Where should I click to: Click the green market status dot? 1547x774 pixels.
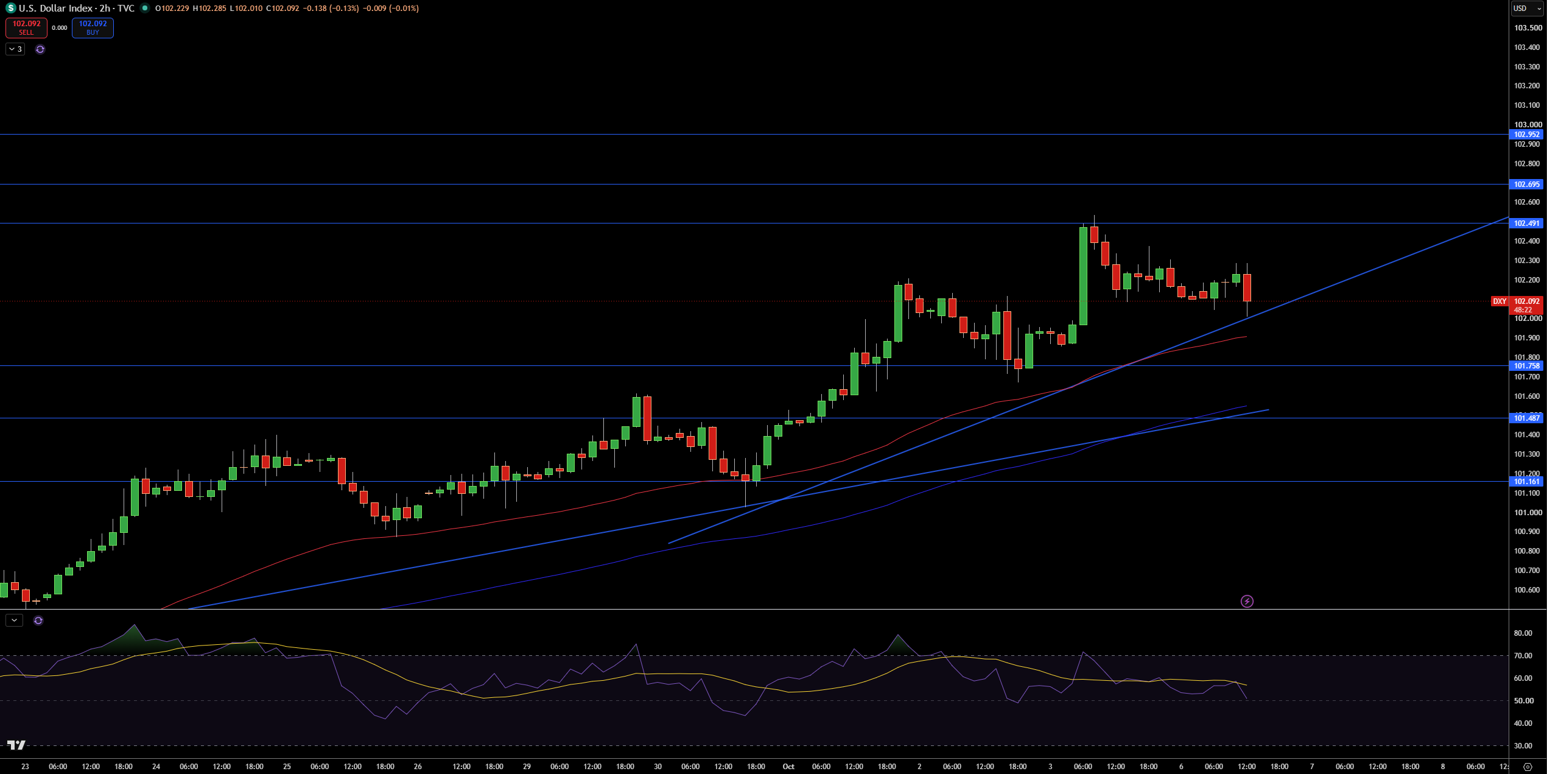click(145, 9)
